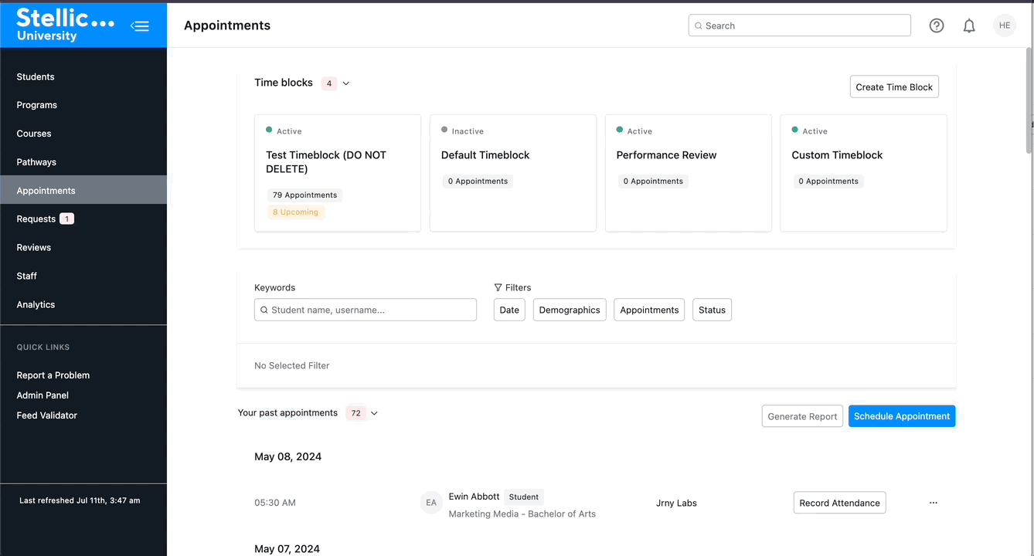The width and height of the screenshot is (1034, 556).
Task: Click the 0 Appointments badge on Custom Timeblock
Action: (828, 181)
